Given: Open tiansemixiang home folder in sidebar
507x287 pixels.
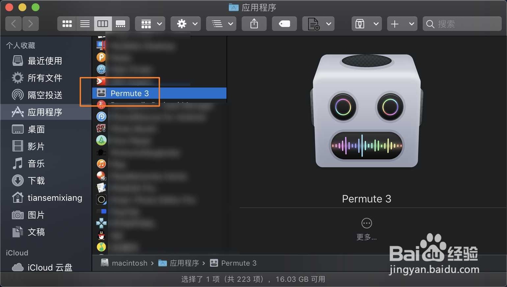Looking at the screenshot, I should pos(46,198).
